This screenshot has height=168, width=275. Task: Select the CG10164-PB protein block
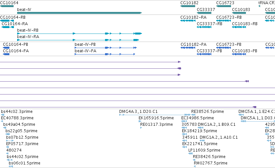tap(6, 48)
